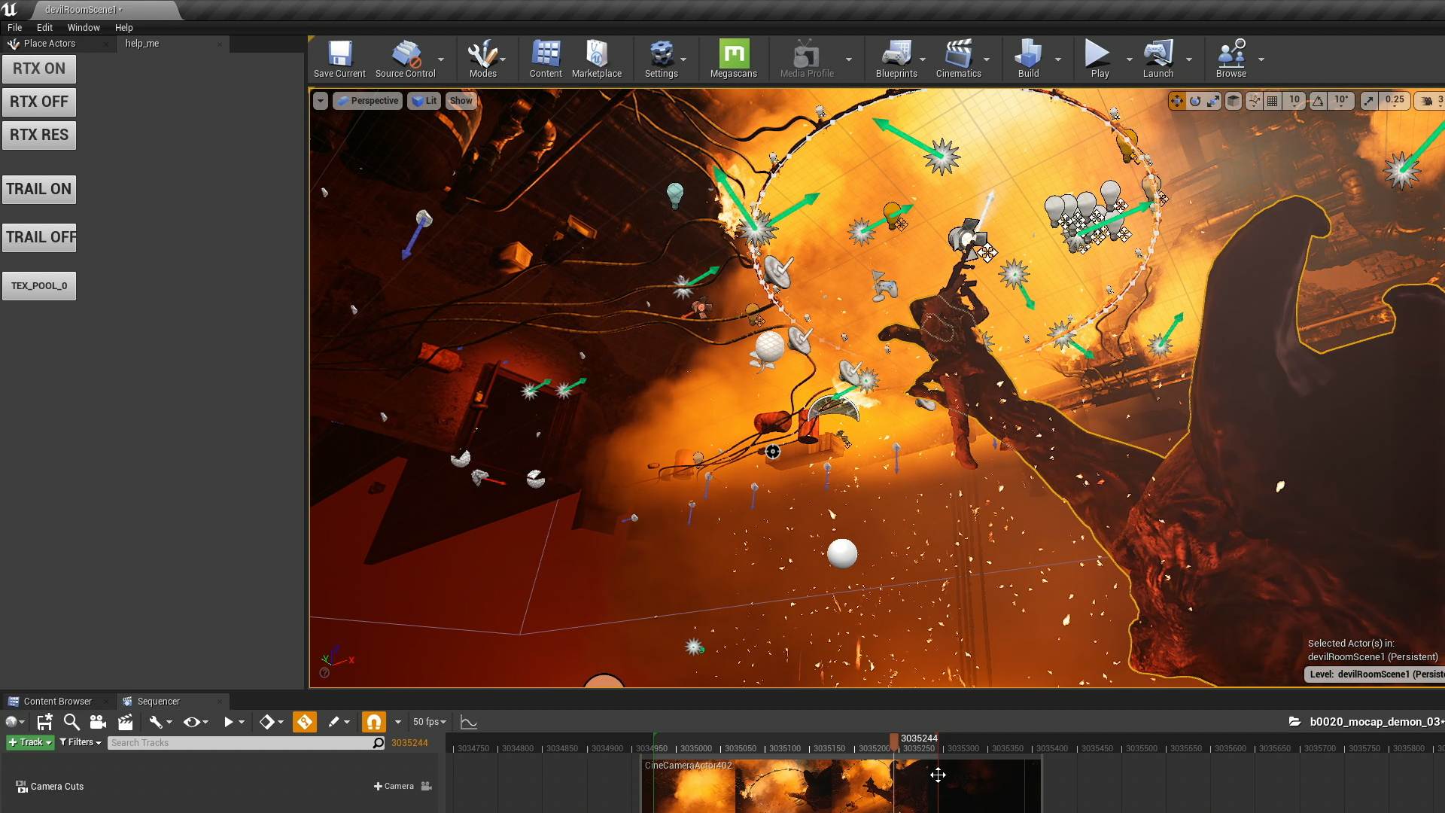Click the playhead marker at frame 3035244
The width and height of the screenshot is (1445, 813).
[894, 741]
